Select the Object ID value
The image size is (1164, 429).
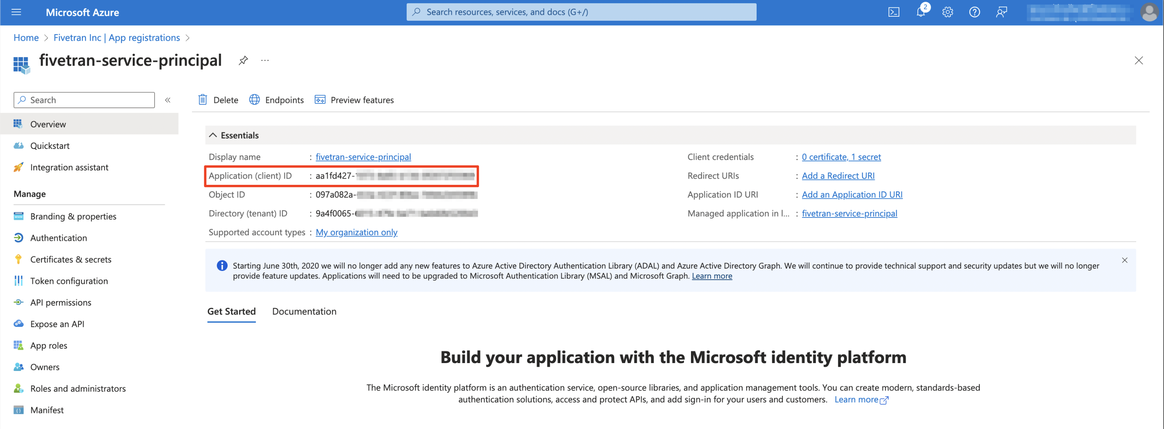pos(396,195)
